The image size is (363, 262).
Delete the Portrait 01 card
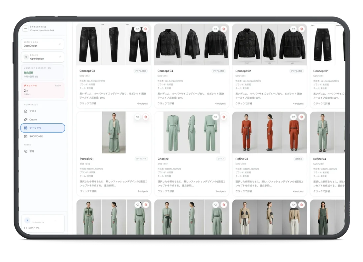pyautogui.click(x=146, y=117)
